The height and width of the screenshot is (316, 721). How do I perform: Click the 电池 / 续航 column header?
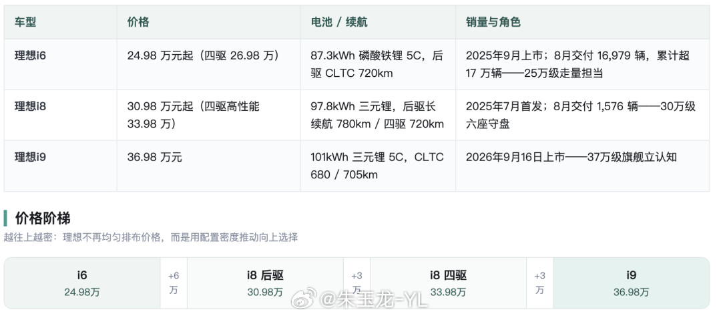click(x=377, y=22)
